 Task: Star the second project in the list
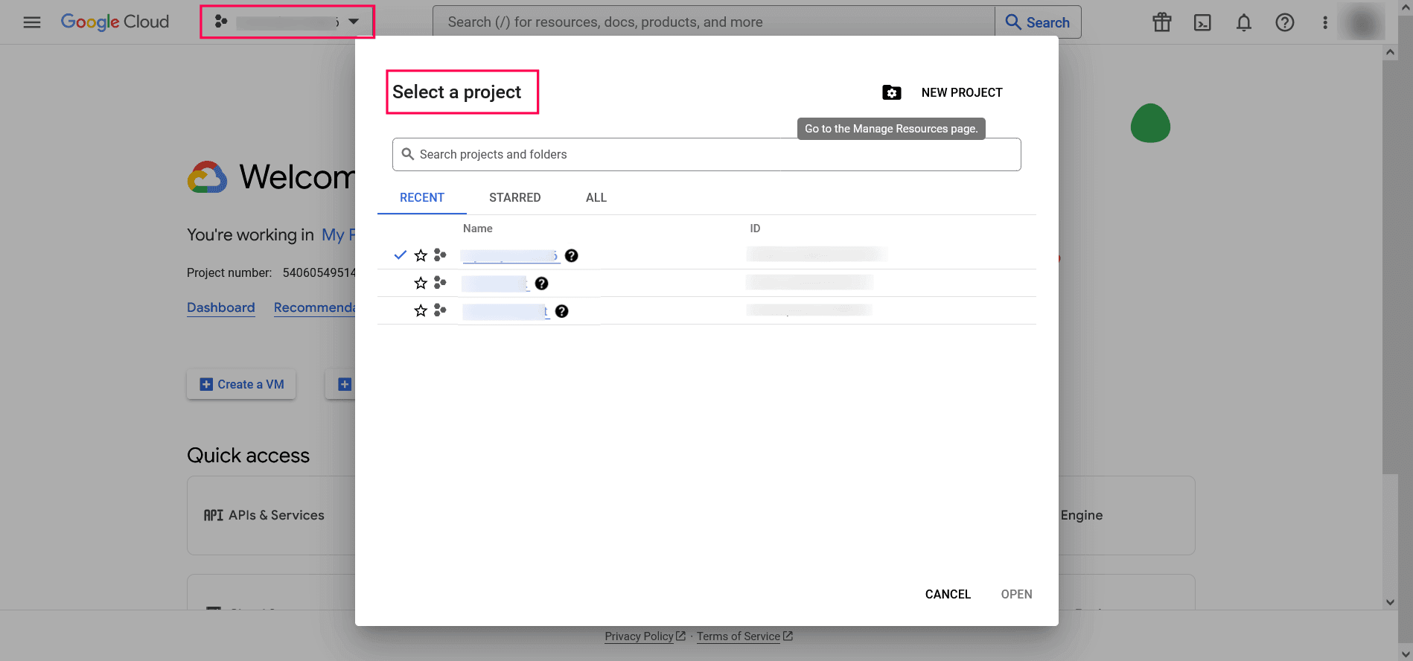pos(421,283)
